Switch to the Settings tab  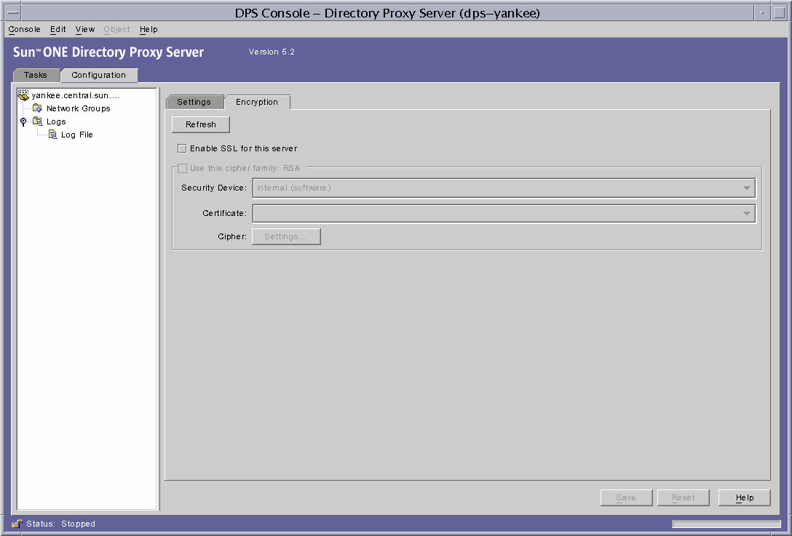(x=194, y=102)
